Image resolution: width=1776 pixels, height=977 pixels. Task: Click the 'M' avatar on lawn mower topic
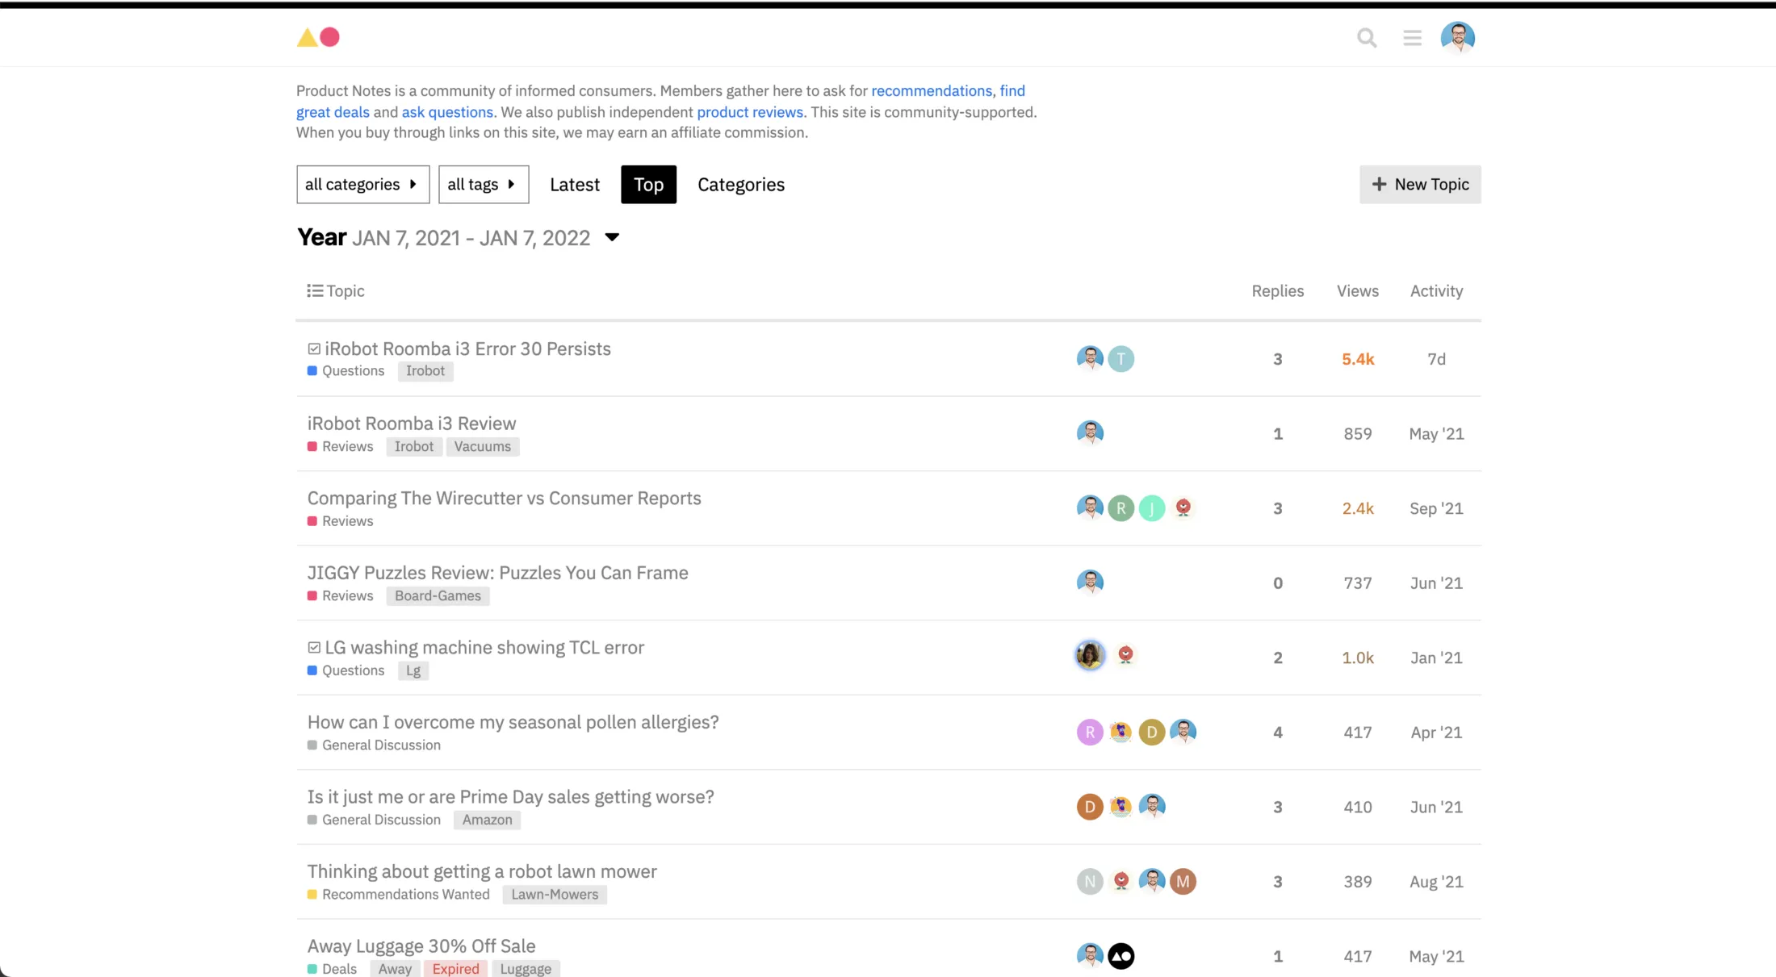1183,881
